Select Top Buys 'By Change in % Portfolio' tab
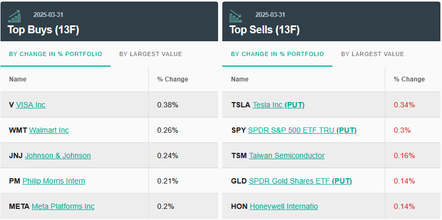Viewport: 442px width, 220px height. (56, 54)
